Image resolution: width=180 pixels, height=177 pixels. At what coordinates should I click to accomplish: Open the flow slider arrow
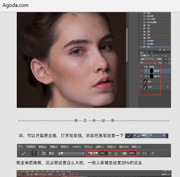pyautogui.click(x=138, y=153)
